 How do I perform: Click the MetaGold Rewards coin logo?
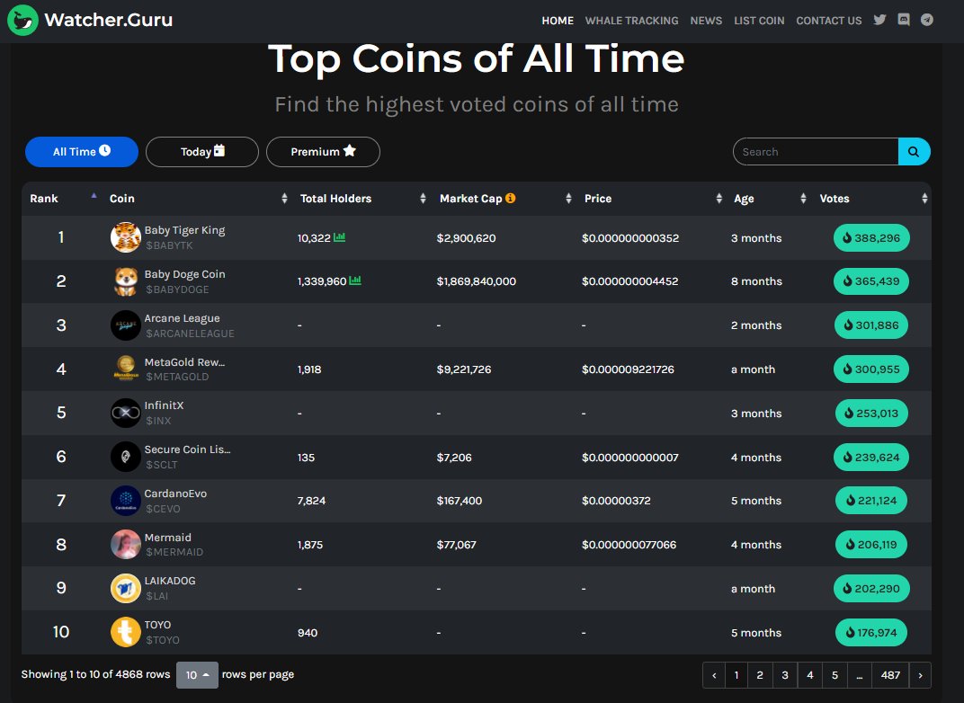[x=125, y=369]
